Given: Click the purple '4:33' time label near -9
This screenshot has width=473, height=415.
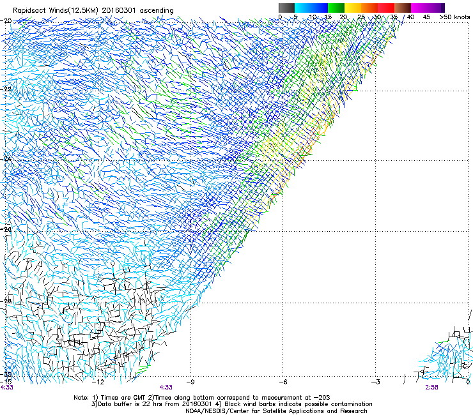Looking at the screenshot, I should coord(166,388).
